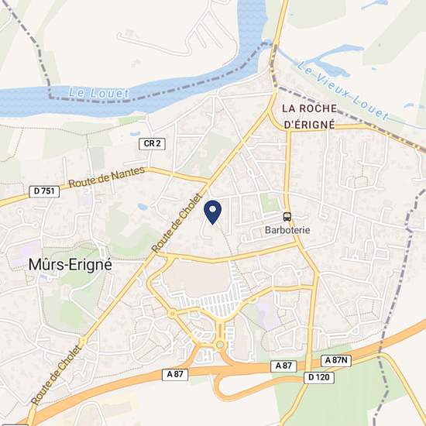
Task: Click the Barboterie bus stop icon
Action: click(287, 217)
